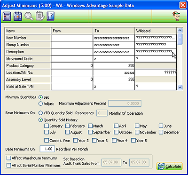The image size is (188, 175).
Task: Check the November checkbox
Action: tap(137, 132)
